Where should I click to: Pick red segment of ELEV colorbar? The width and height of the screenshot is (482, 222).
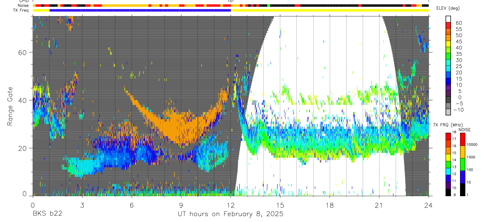coord(449,25)
